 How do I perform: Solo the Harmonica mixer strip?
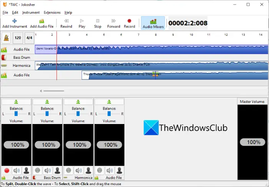tap(88, 170)
